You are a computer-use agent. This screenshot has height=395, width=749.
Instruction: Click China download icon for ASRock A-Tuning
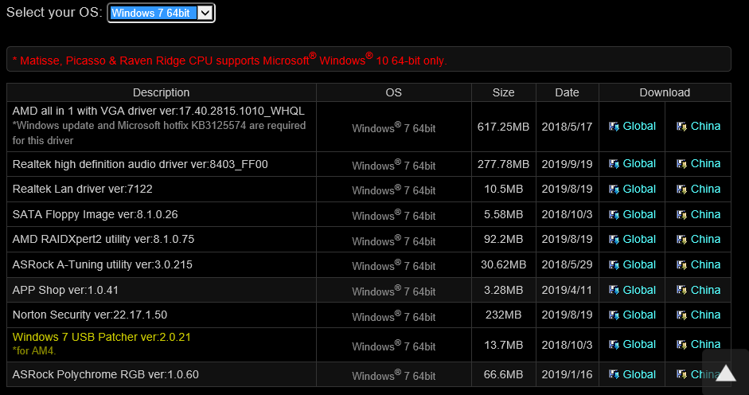681,265
